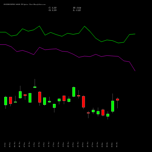Click the 01 Dec date label
Screen dimensions: 152x152
pos(102,145)
